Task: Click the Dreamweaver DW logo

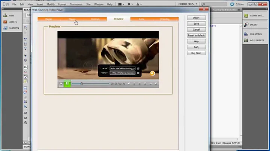Action: [6, 4]
